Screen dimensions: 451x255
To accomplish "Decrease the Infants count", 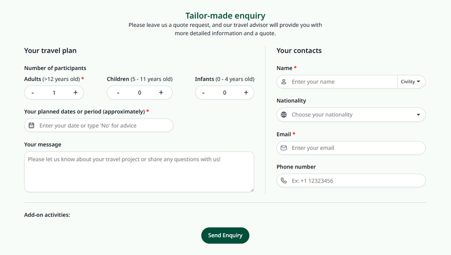I will (x=203, y=93).
